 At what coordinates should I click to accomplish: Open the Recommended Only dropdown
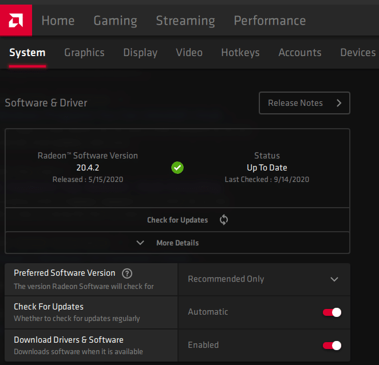264,279
